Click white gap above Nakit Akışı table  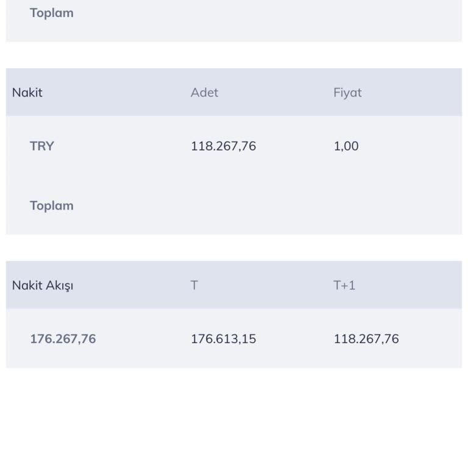pos(234,248)
